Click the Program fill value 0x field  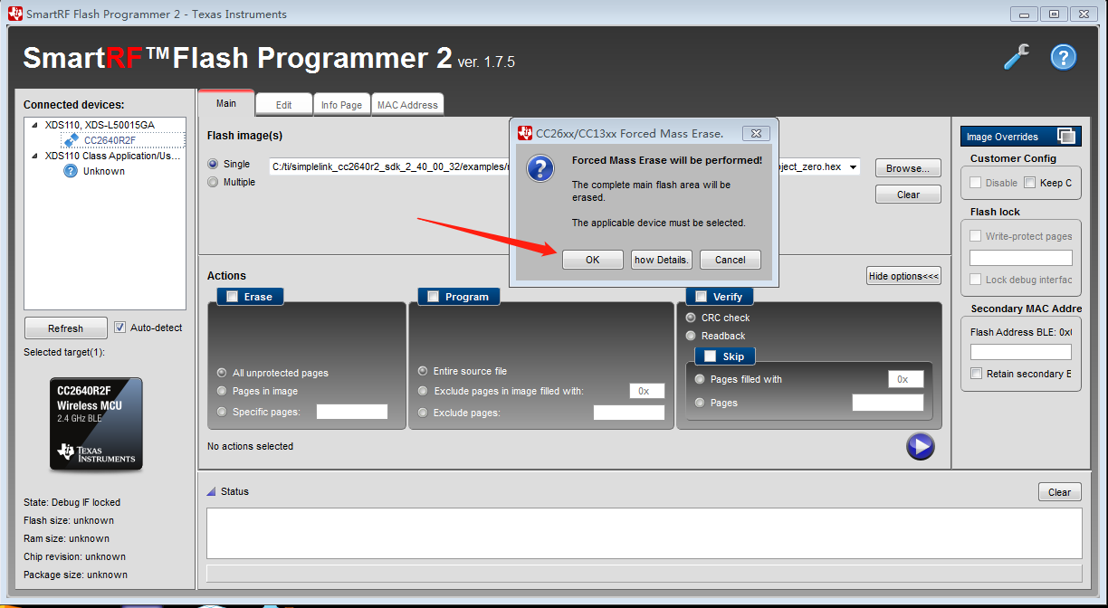[647, 391]
